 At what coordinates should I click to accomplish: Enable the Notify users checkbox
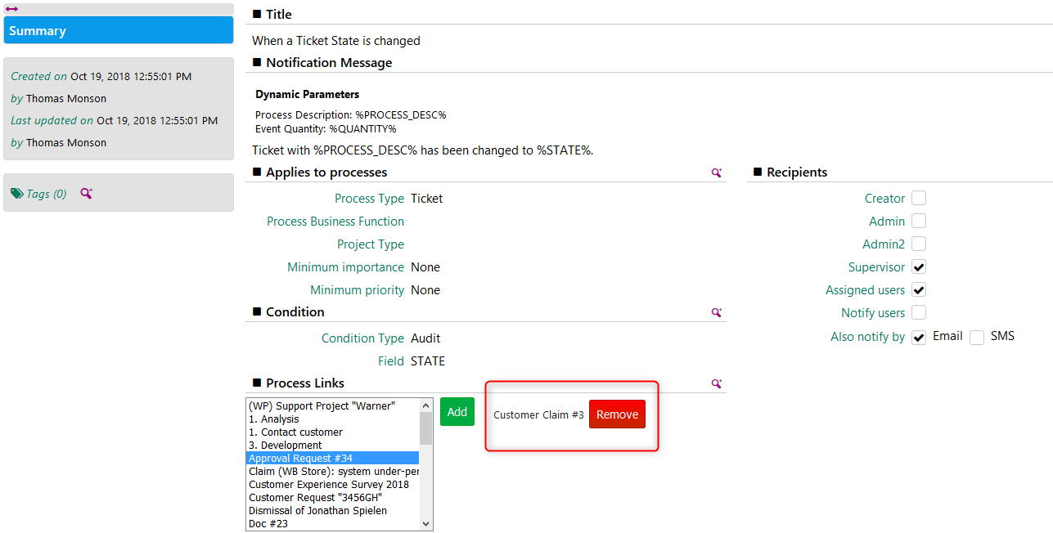(919, 312)
